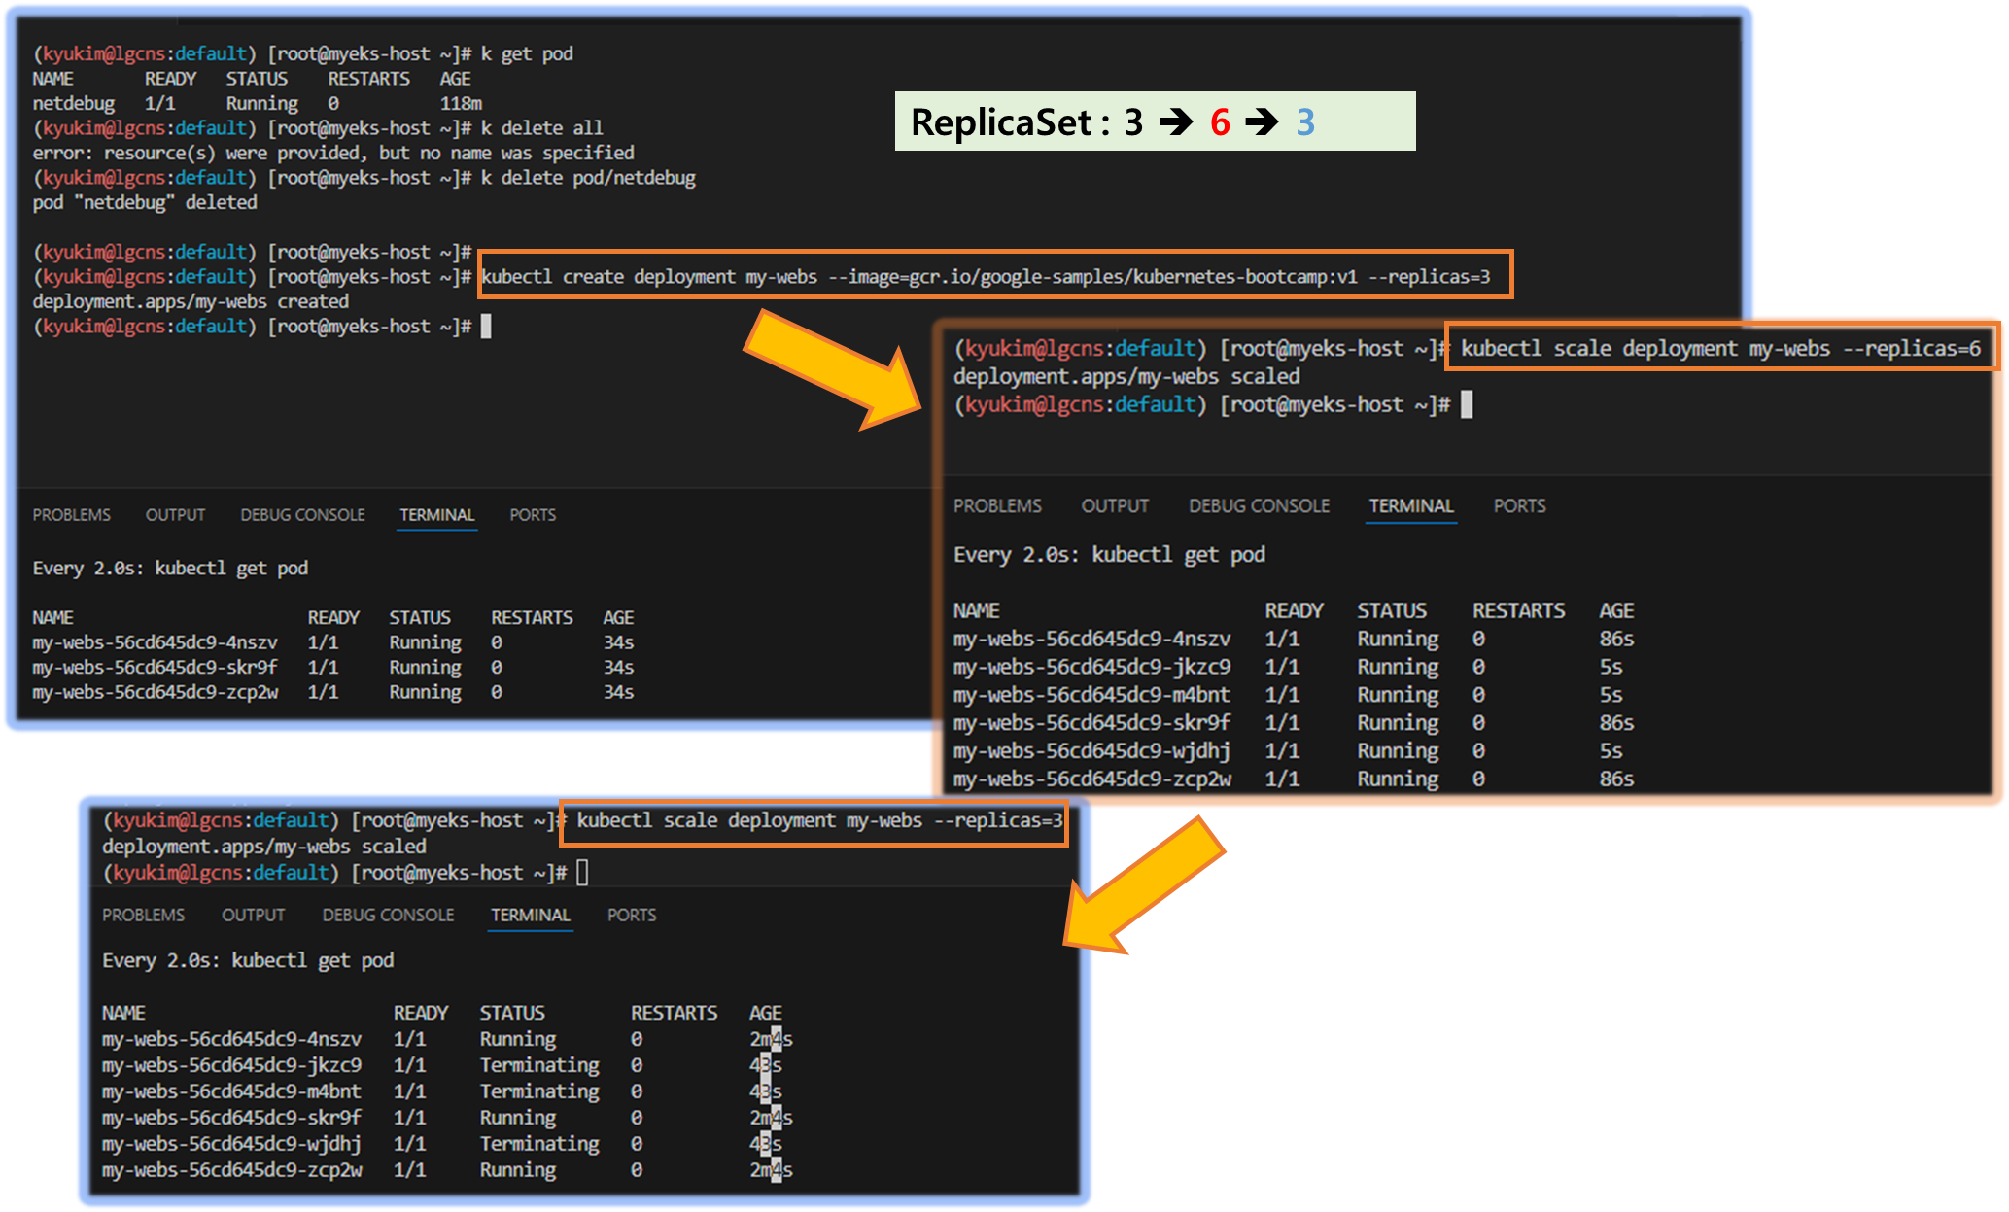Select DEBUG CONSOLE tab in the bottom panel

click(x=388, y=916)
